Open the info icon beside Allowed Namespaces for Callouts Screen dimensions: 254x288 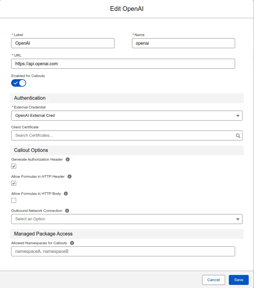click(x=72, y=243)
